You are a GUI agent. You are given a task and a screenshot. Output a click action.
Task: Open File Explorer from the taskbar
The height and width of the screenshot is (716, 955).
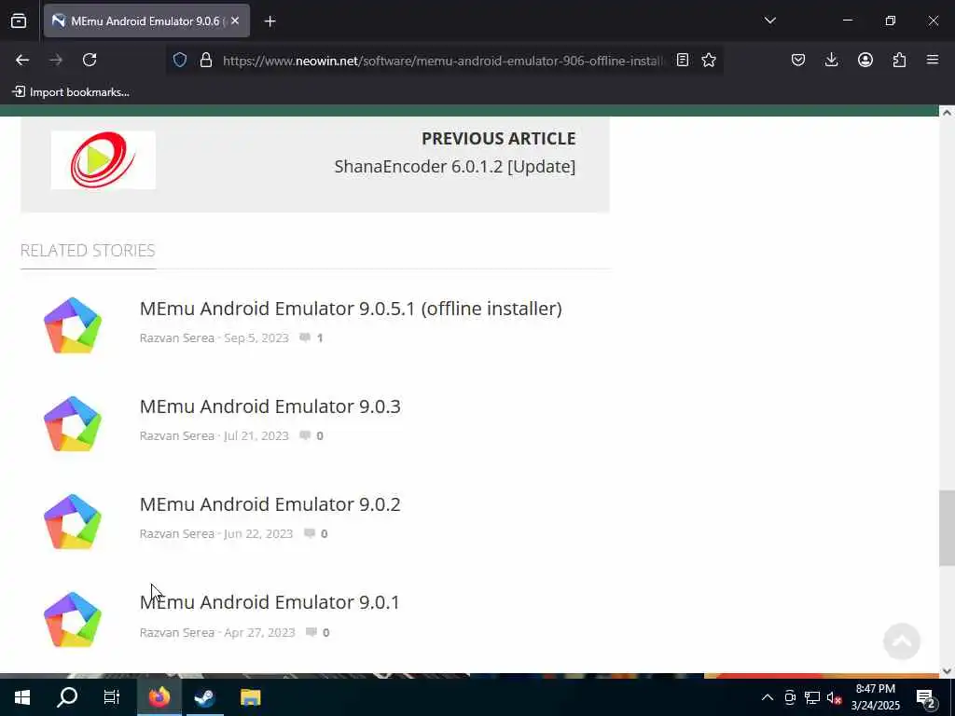250,697
